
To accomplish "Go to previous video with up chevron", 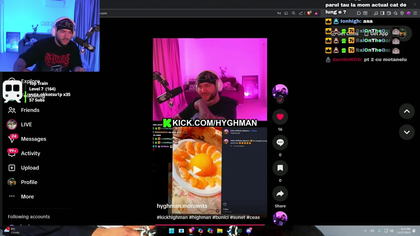I will coord(407,111).
